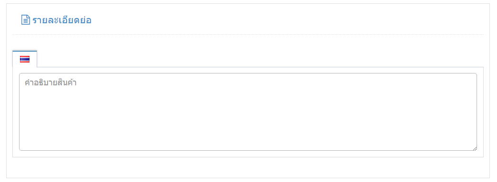Click the document icon beside รายละเอียดย่อ
This screenshot has height=182, width=497.
click(25, 20)
